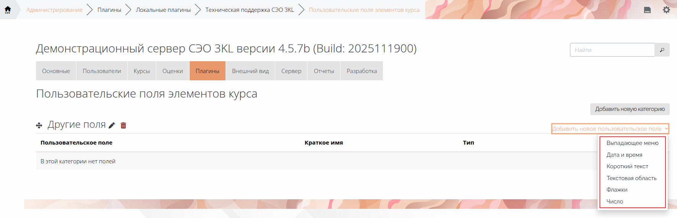Image resolution: width=677 pixels, height=218 pixels.
Task: Select Текстовая область option
Action: click(x=631, y=178)
